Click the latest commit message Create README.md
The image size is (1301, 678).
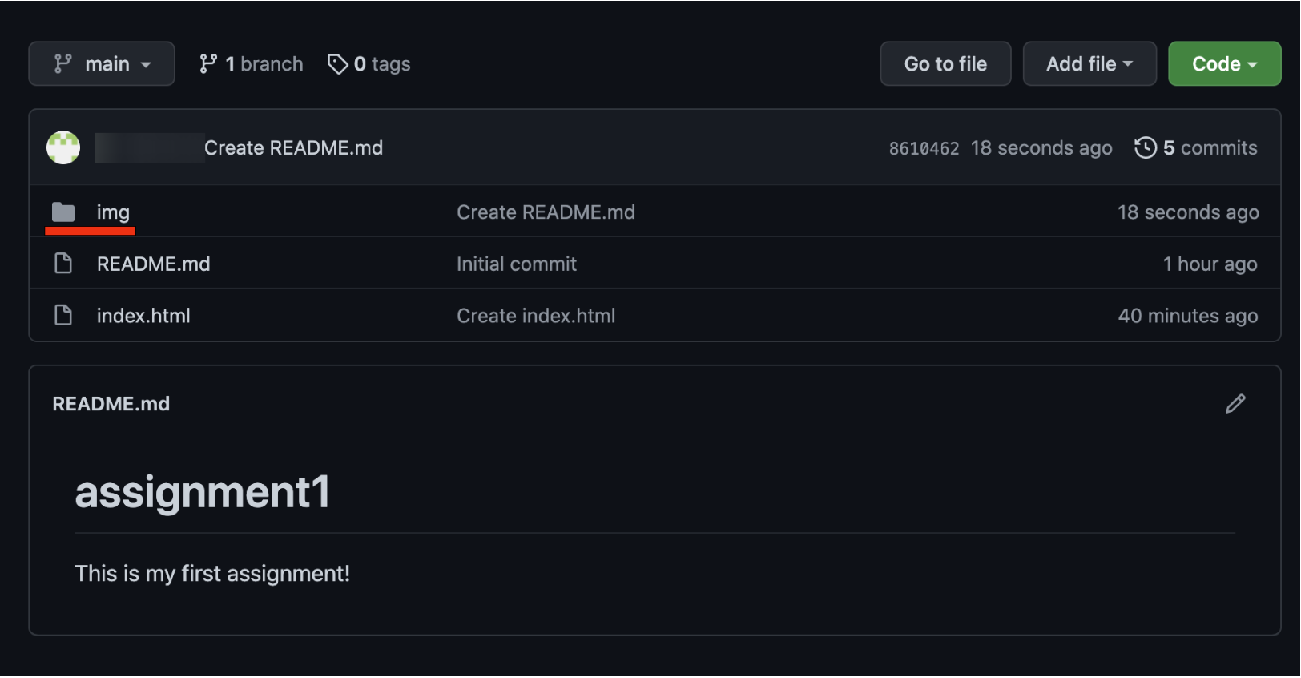293,148
